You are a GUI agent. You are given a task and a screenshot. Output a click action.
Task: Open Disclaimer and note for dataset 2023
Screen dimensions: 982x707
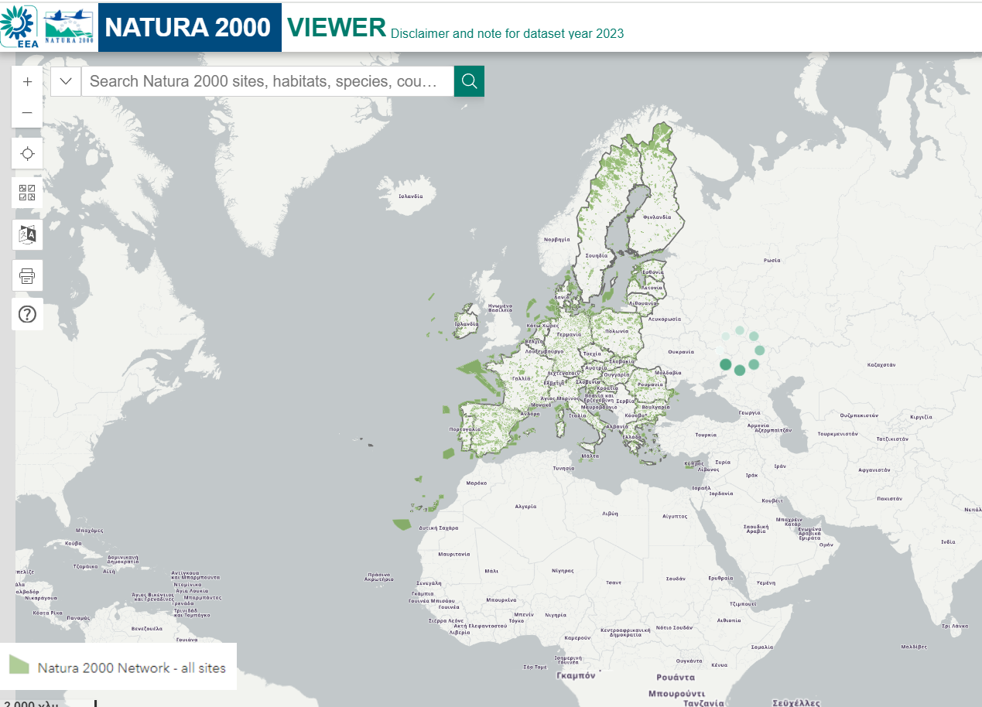tap(507, 33)
